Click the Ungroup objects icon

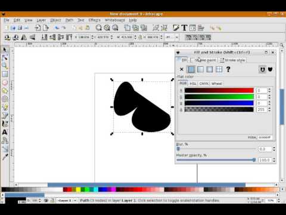coord(164,28)
